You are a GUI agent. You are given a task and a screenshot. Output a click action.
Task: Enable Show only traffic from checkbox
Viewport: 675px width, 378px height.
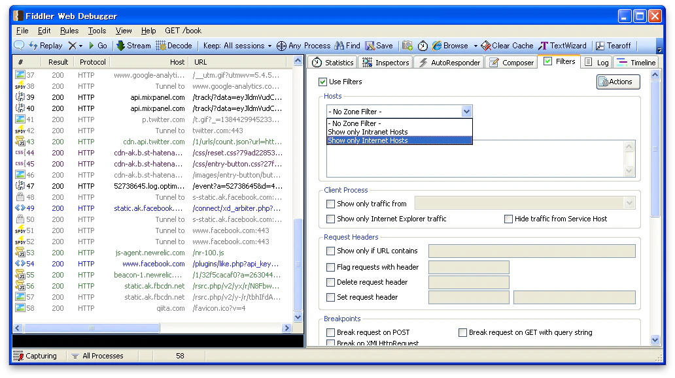click(x=330, y=204)
